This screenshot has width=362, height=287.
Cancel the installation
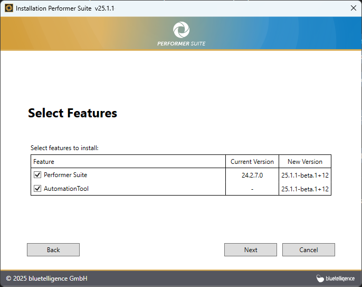(x=309, y=250)
